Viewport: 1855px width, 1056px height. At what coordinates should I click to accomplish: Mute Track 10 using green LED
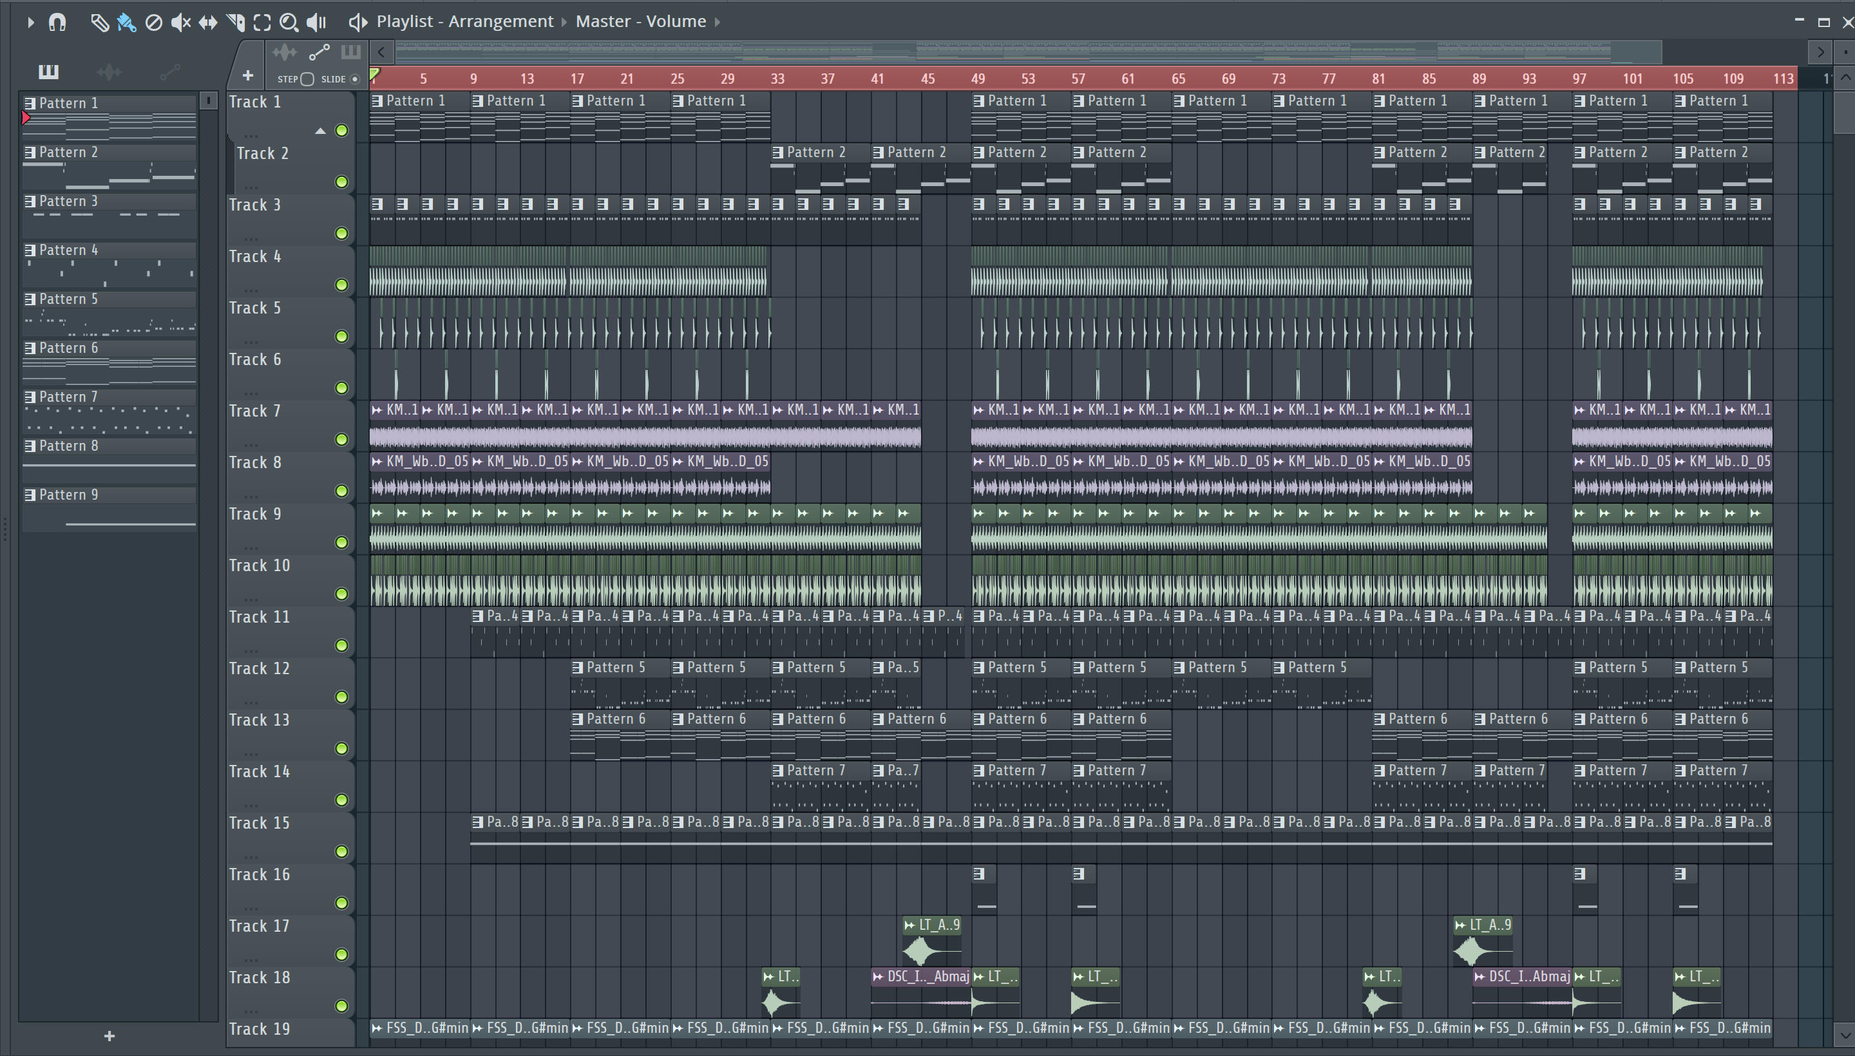click(341, 594)
